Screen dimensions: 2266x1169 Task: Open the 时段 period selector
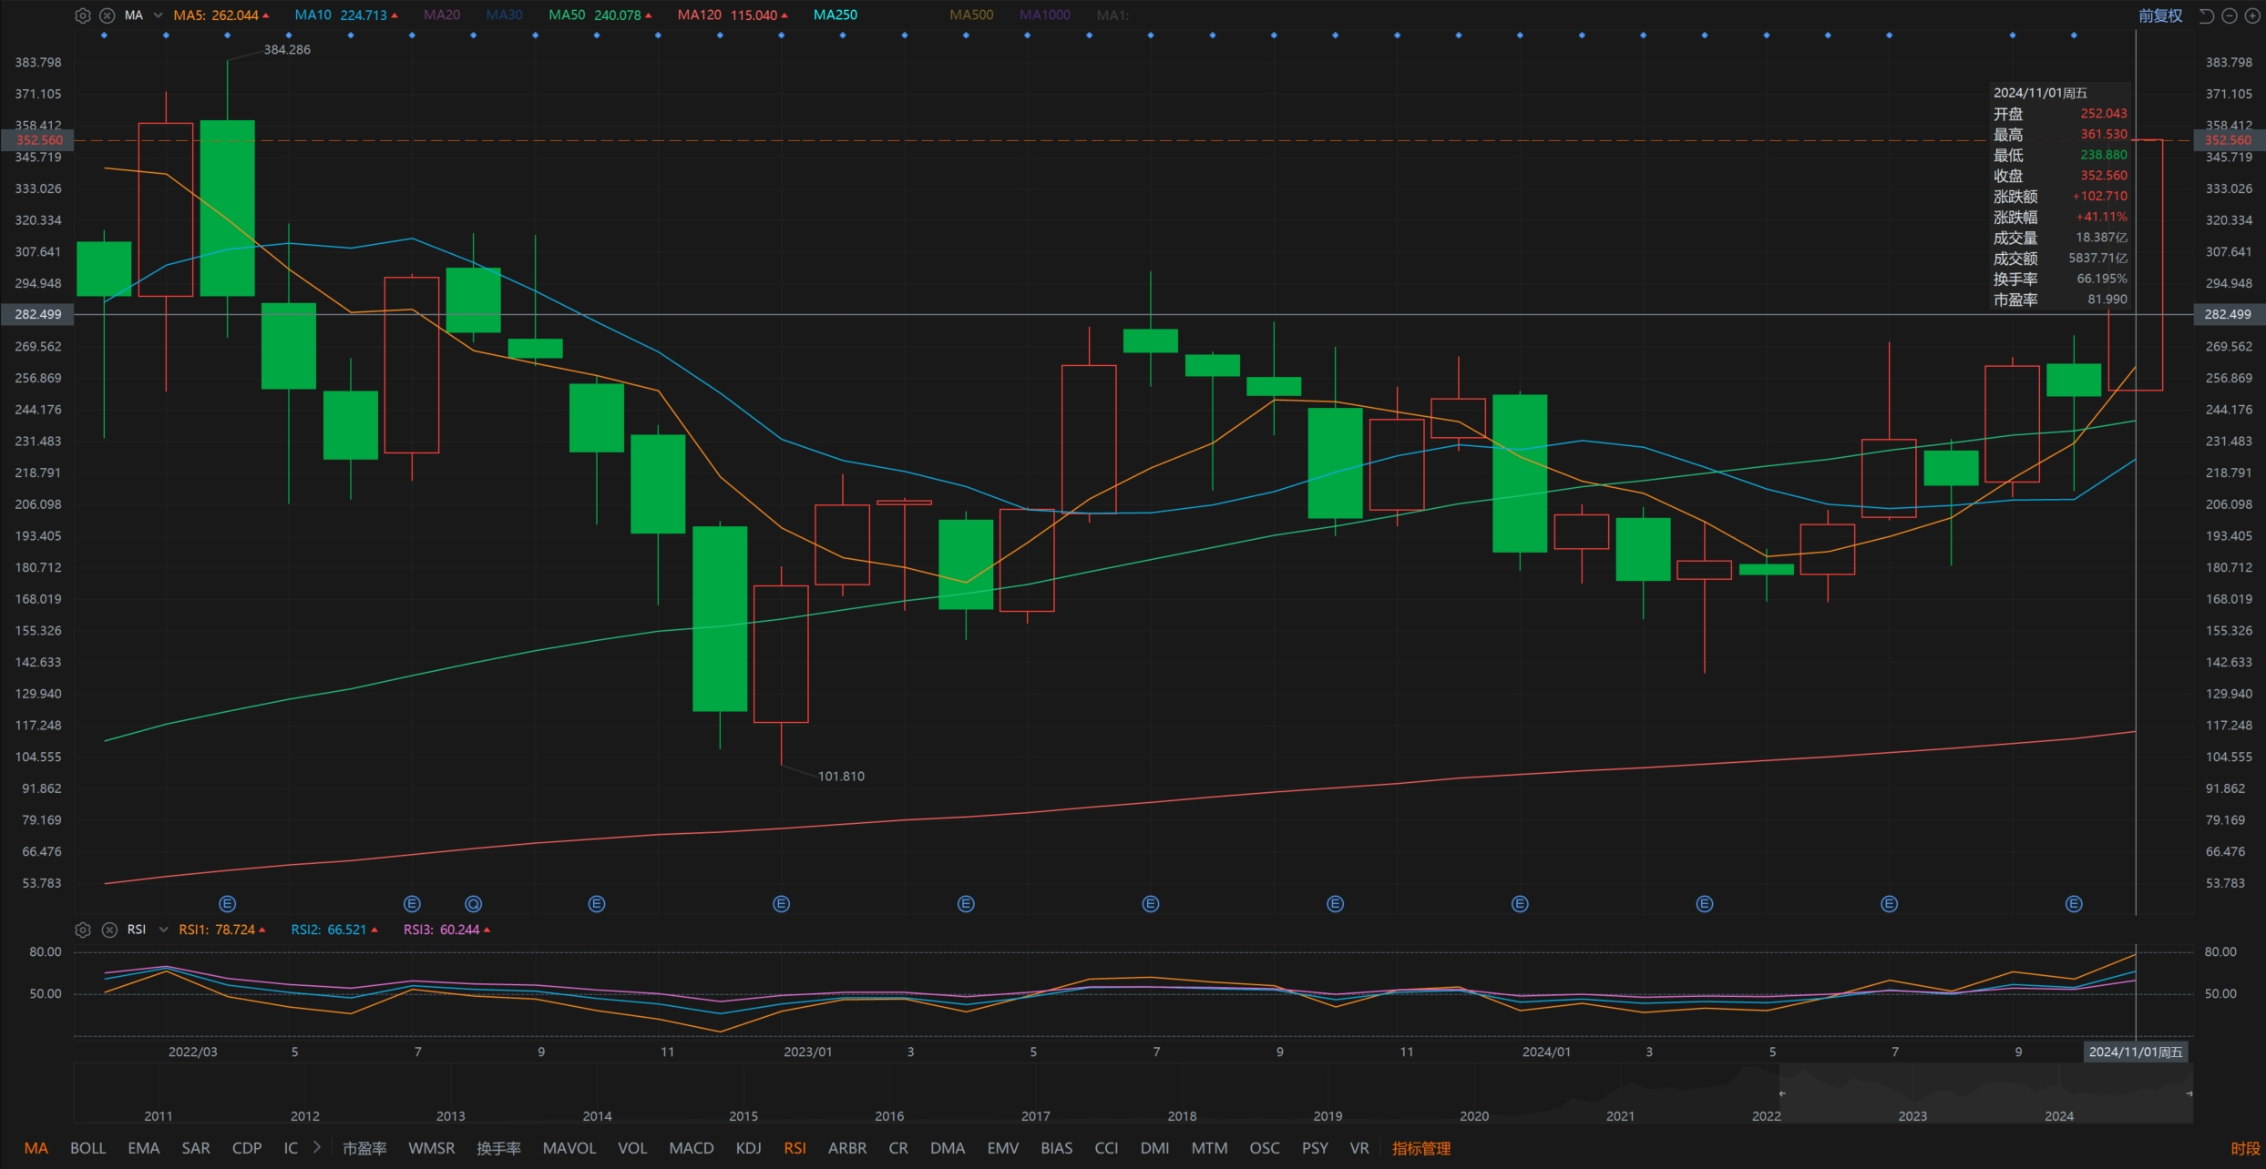coord(2245,1148)
